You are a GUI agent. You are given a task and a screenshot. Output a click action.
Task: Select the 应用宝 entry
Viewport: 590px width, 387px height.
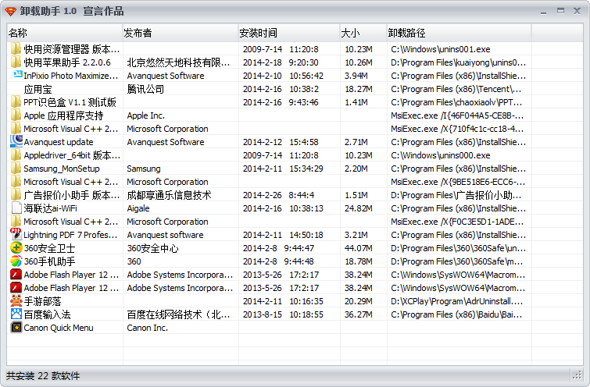coord(38,89)
